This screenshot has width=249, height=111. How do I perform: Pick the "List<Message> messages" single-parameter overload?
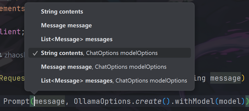[76, 39]
